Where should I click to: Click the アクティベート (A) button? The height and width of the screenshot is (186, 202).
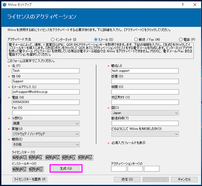click(x=156, y=179)
